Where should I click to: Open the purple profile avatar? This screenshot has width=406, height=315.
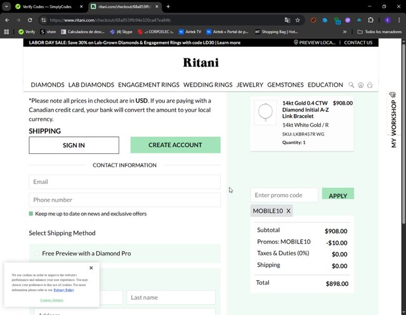388,20
